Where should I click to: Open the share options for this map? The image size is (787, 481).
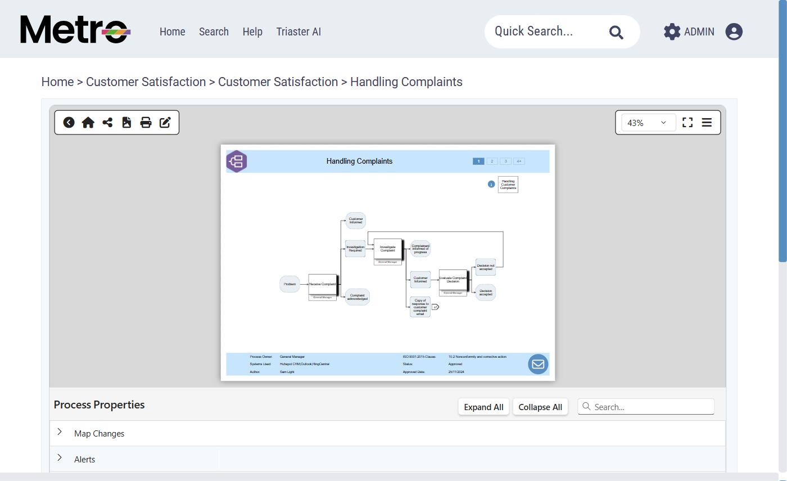107,123
